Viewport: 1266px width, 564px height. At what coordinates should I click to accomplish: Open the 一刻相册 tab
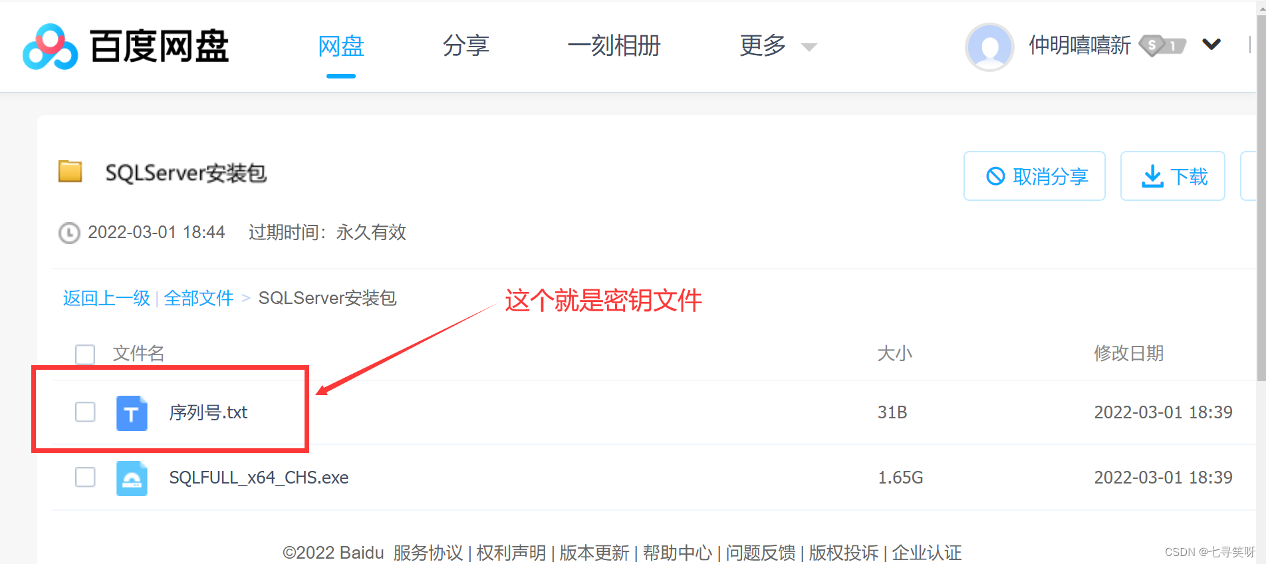pyautogui.click(x=614, y=46)
